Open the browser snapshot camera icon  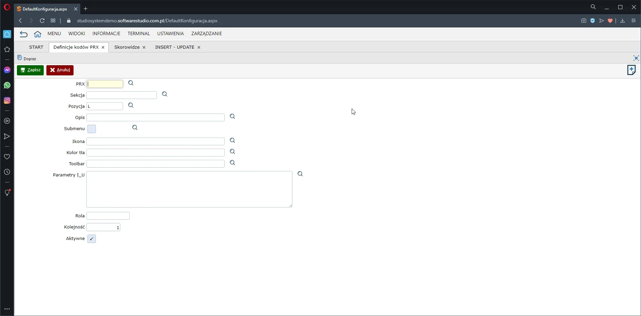coord(583,21)
